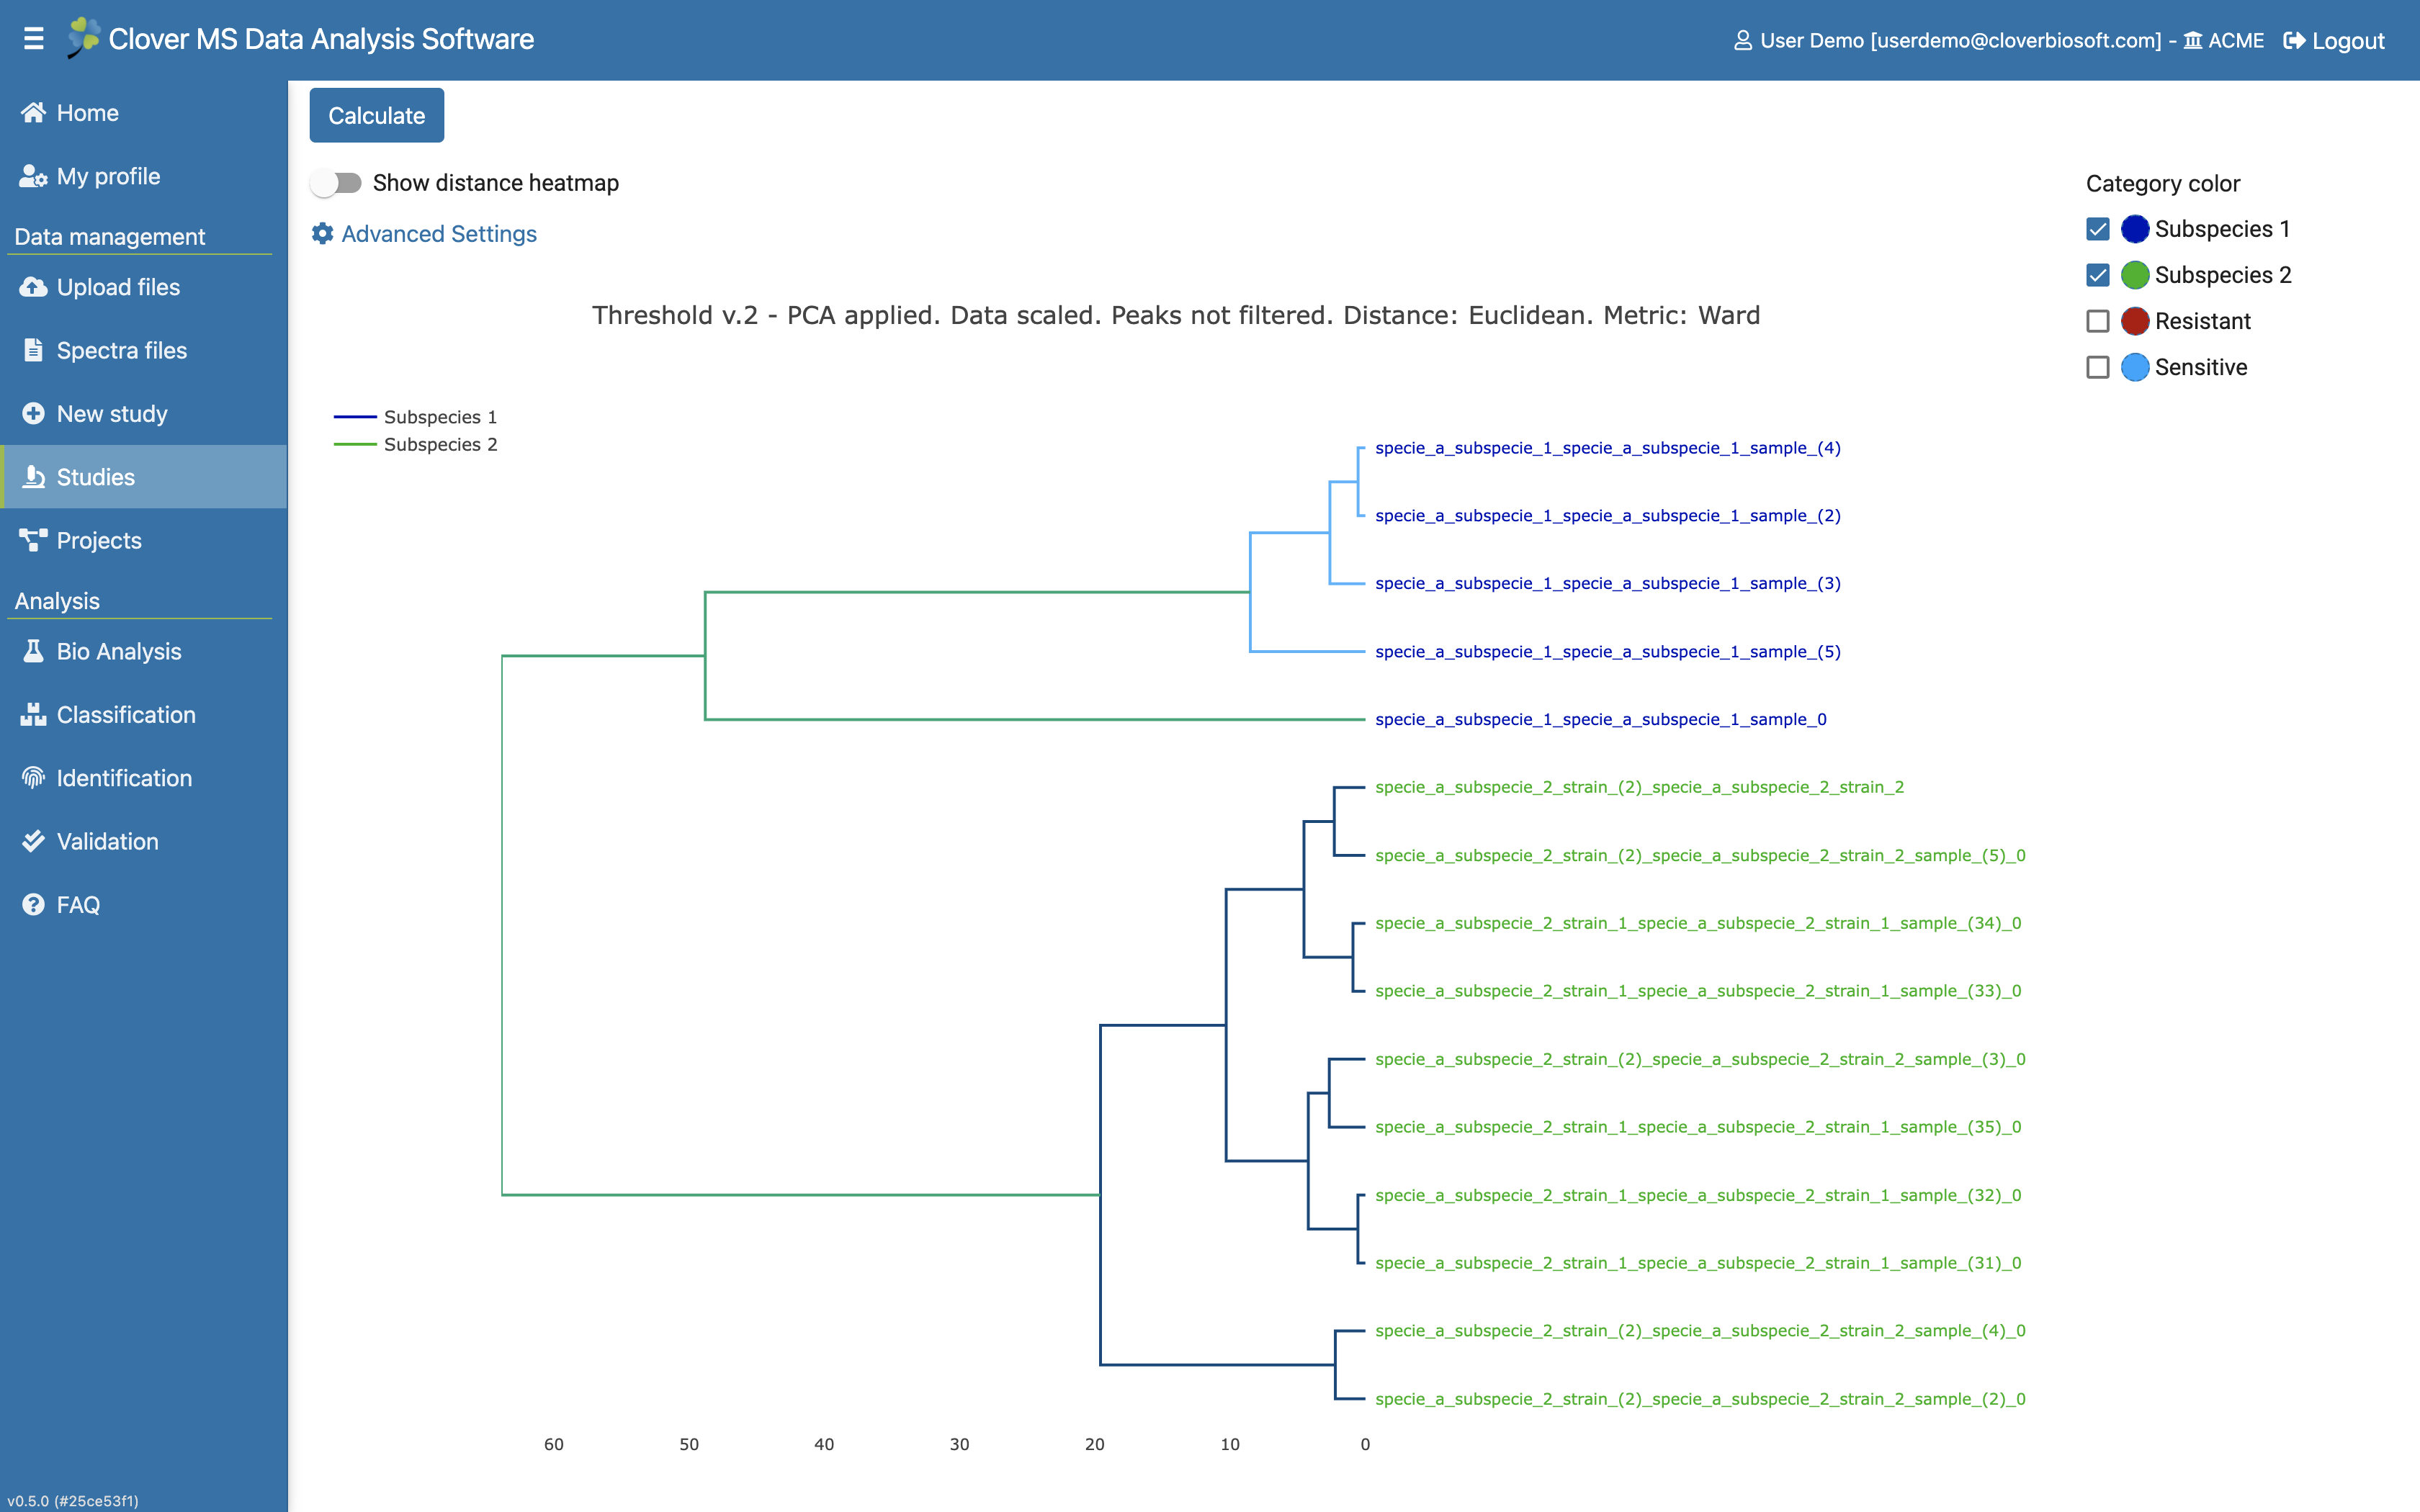Uncheck the Subspecies 1 checkbox
Viewport: 2420px width, 1512px height.
(x=2098, y=229)
